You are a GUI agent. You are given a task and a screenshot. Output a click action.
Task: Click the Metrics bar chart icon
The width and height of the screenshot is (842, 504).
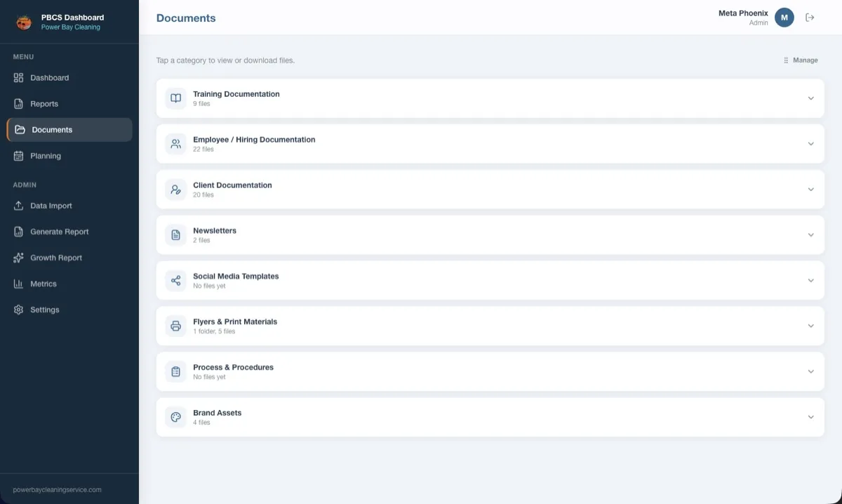point(19,284)
